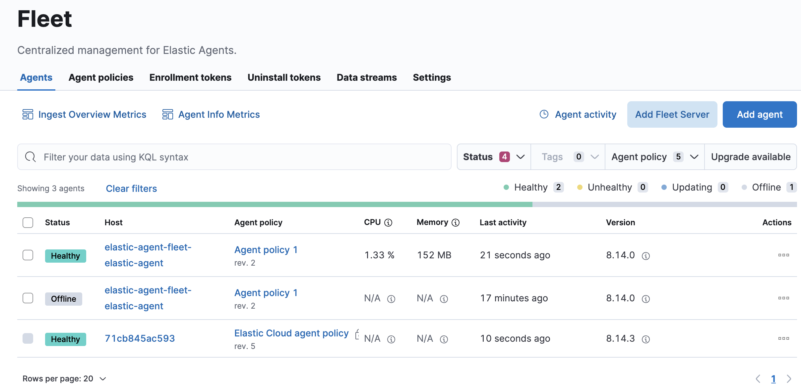Open the Rows per page dropdown
801x391 pixels.
click(x=64, y=379)
